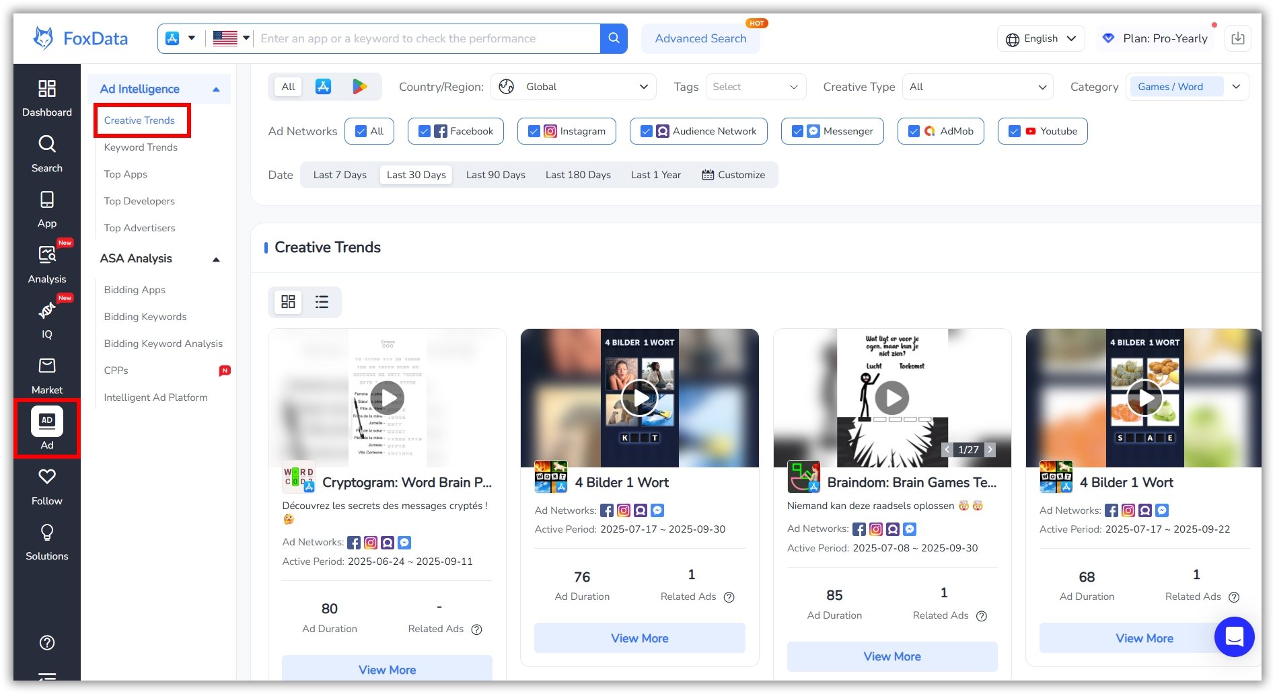Uncheck the Facebook ad network checkbox
The width and height of the screenshot is (1275, 694).
point(424,131)
